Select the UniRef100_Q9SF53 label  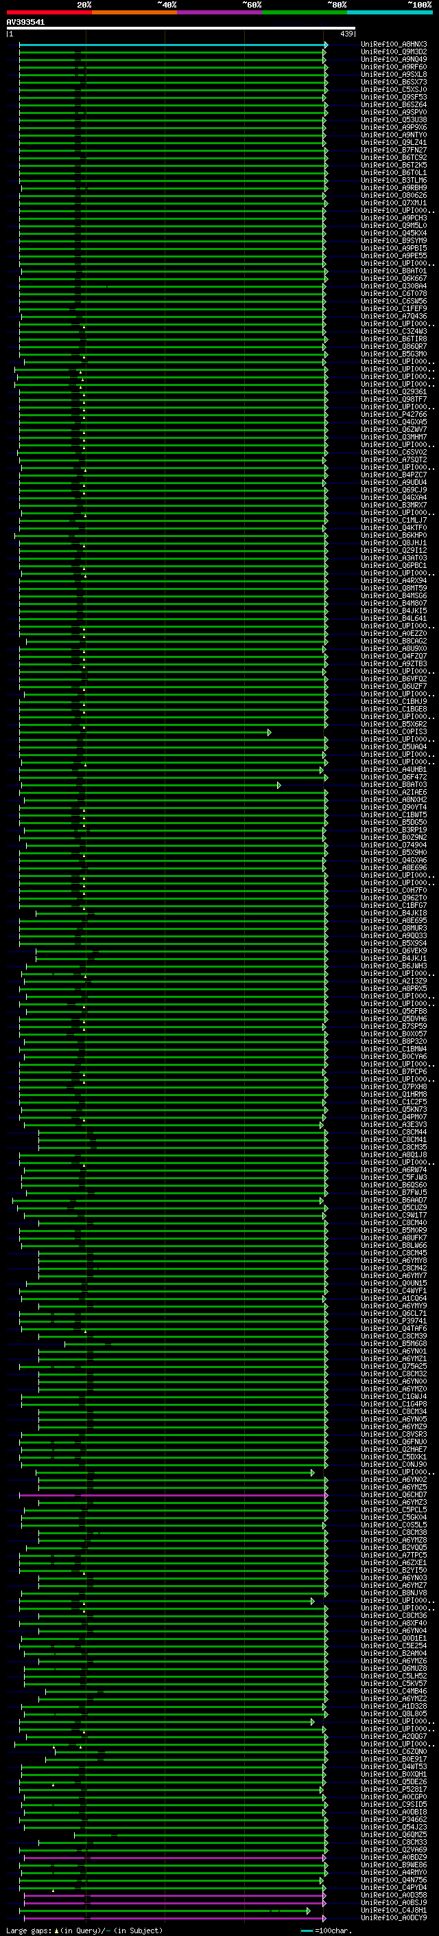click(394, 97)
